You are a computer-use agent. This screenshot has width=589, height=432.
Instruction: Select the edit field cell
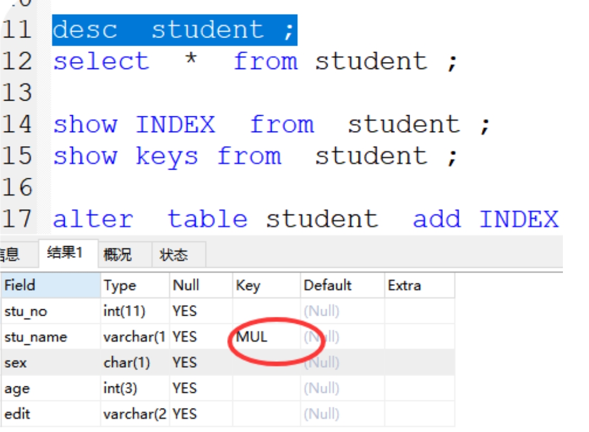point(51,415)
